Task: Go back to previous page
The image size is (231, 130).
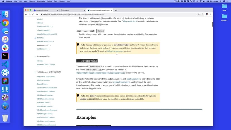Action: point(26,14)
